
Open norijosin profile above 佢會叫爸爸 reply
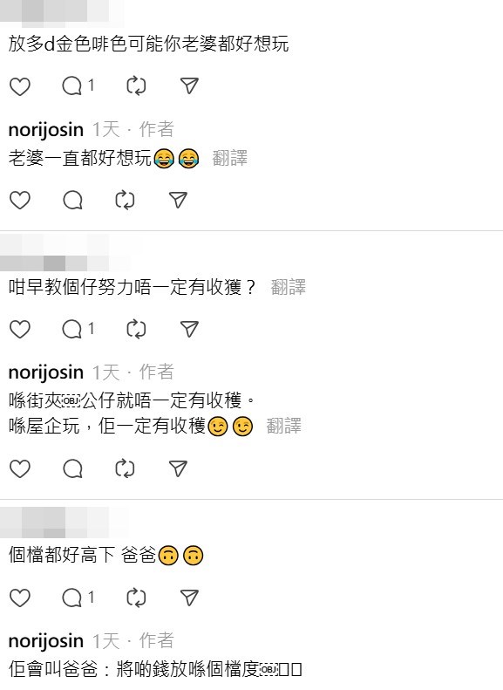(x=45, y=641)
